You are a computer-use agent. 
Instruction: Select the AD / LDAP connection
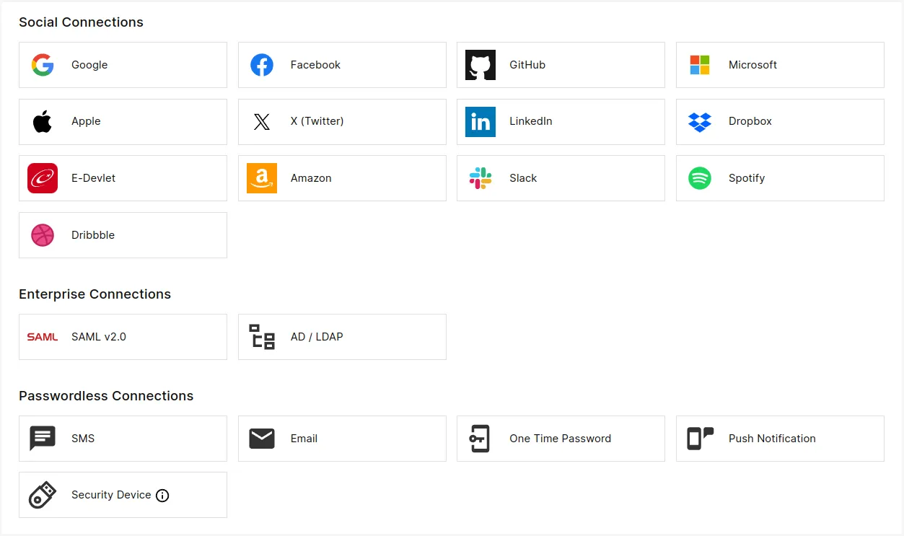click(x=342, y=337)
